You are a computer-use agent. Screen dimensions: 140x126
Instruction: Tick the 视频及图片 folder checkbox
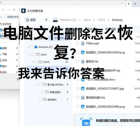tap(43, 92)
